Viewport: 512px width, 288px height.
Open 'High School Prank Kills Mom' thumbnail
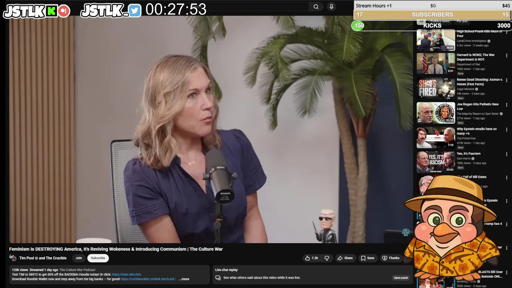(436, 40)
